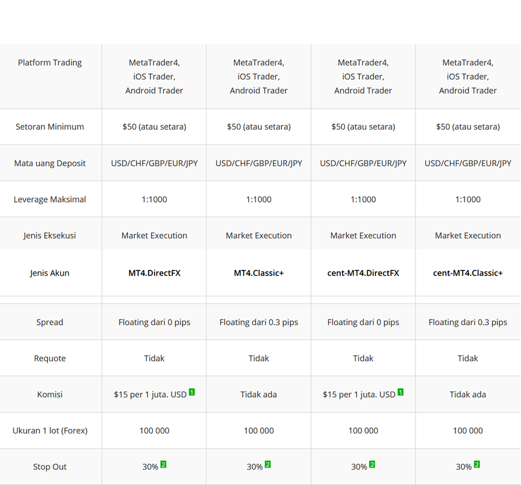The image size is (521, 485).
Task: Click the Platform Trading row header
Action: coord(50,62)
